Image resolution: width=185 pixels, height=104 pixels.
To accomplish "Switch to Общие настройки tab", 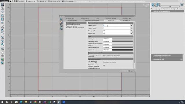I will [x=72, y=21].
